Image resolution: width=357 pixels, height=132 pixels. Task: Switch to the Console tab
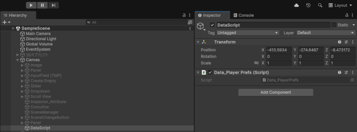coord(244,15)
